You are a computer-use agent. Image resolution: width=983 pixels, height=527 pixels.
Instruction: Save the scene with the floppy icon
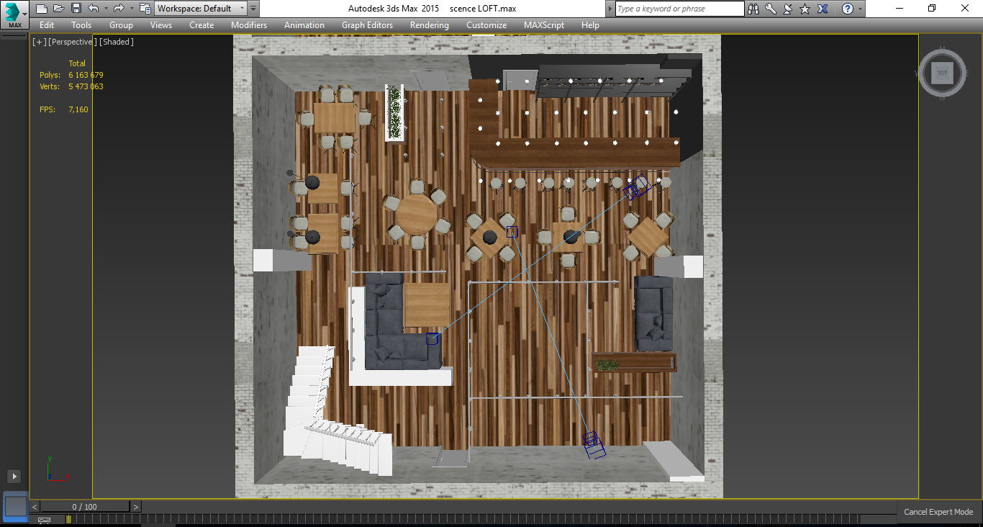(76, 9)
